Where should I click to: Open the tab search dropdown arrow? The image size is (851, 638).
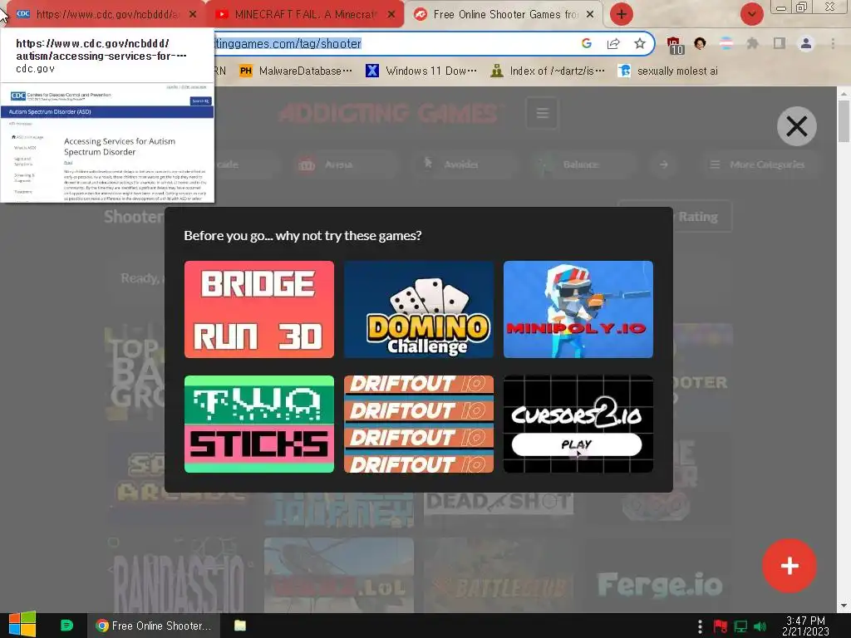[x=751, y=14]
